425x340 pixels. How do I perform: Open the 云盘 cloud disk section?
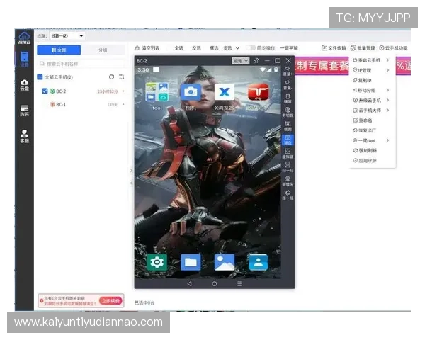[24, 85]
